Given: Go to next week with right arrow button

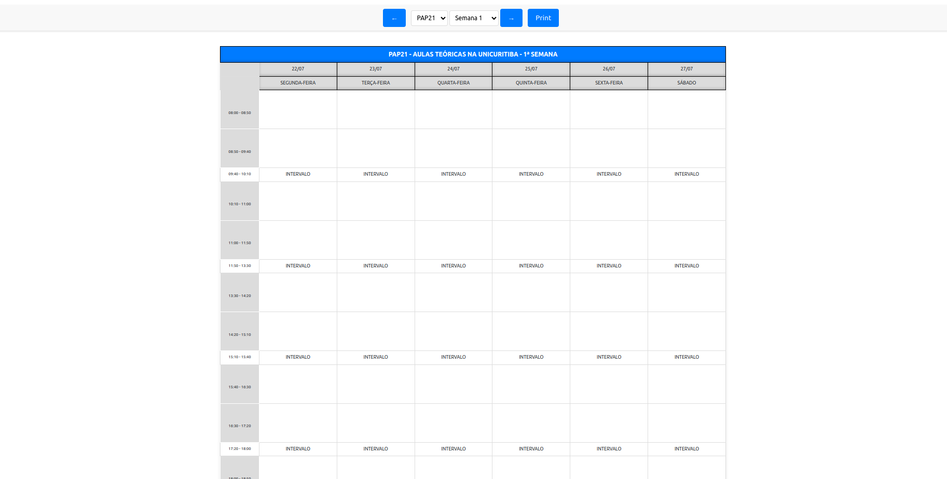Looking at the screenshot, I should click(x=511, y=18).
